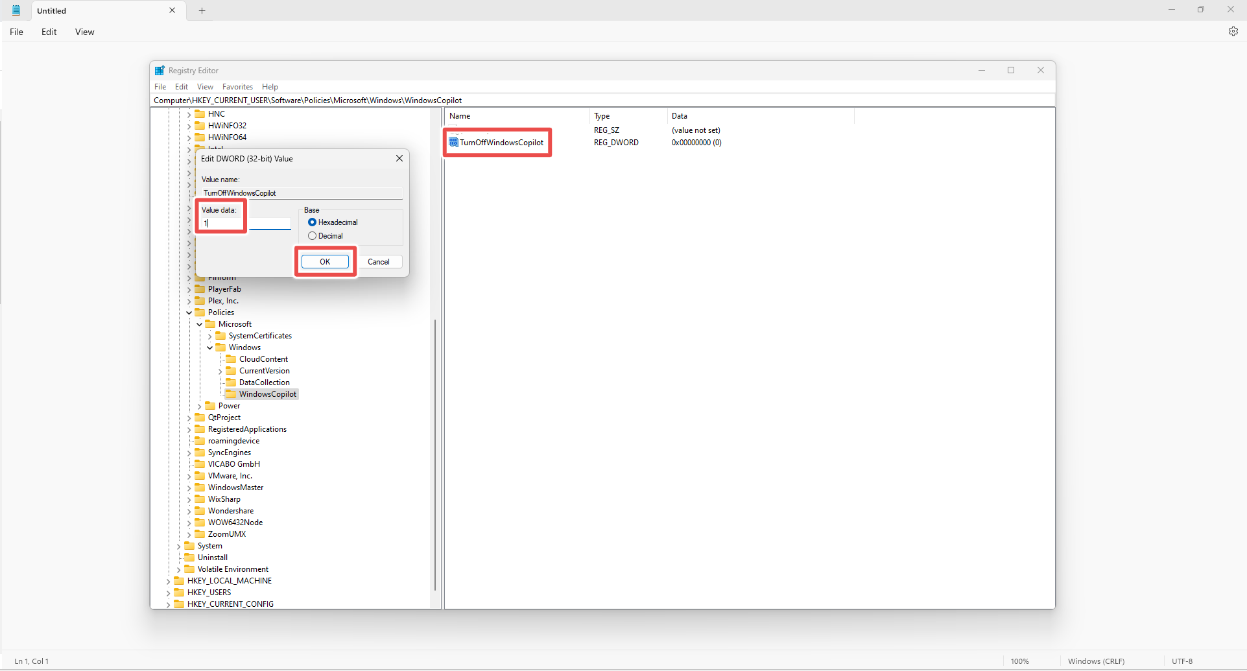Select the Wondershare folder icon
Screen dimensions: 1247x671
(200, 510)
